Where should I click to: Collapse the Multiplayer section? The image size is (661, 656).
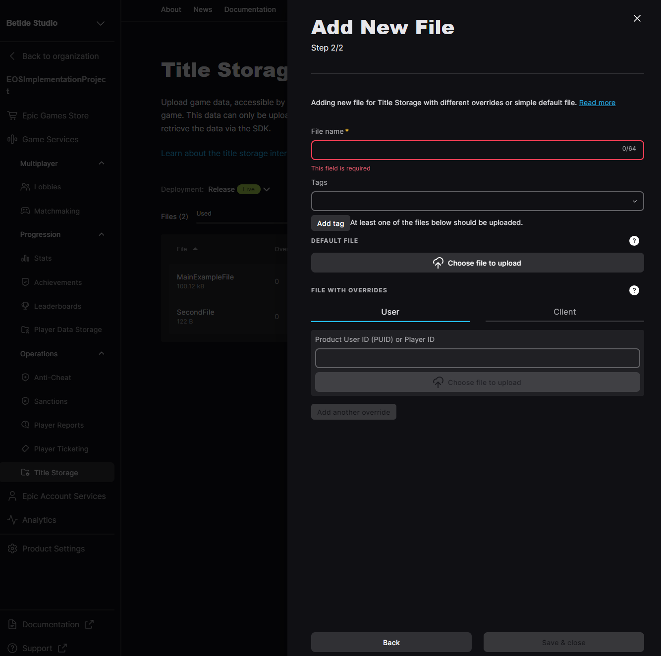click(x=101, y=163)
